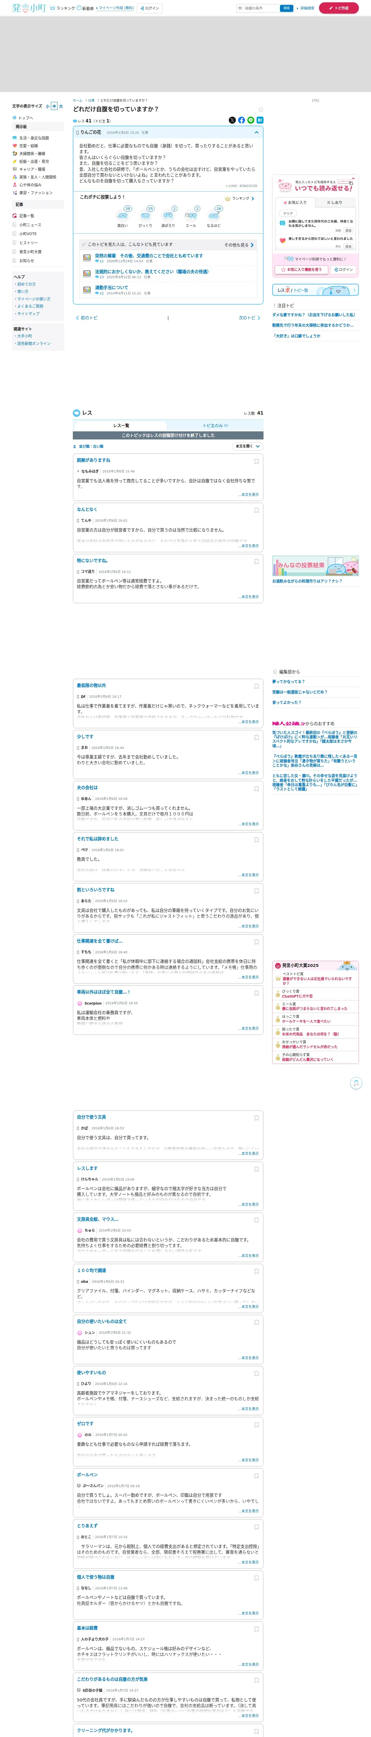This screenshot has height=1737, width=371.
Task: Open the みんなの投票結果 banner
Action: 315,566
